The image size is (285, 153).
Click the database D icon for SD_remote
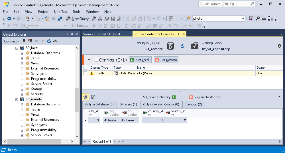point(170,46)
